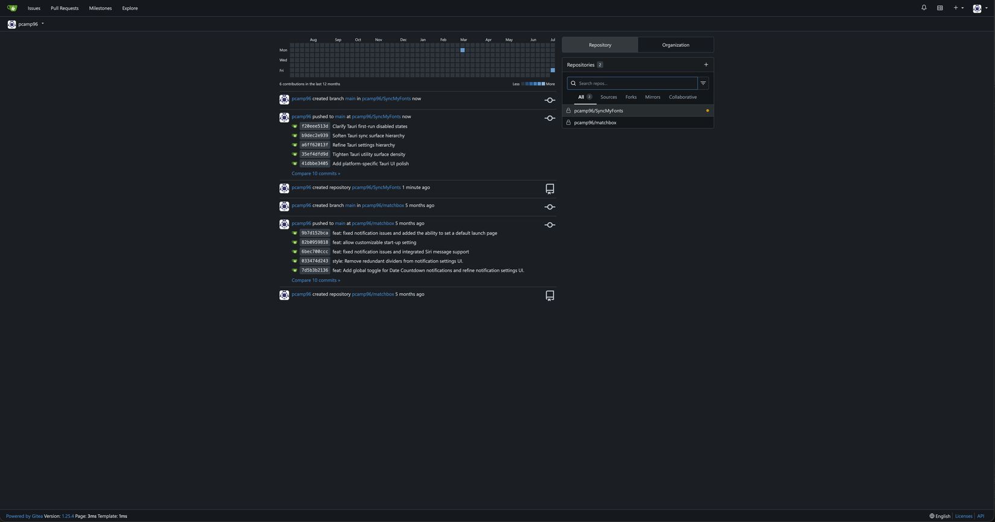Select the Forks filter tab
This screenshot has width=995, height=522.
[x=631, y=97]
